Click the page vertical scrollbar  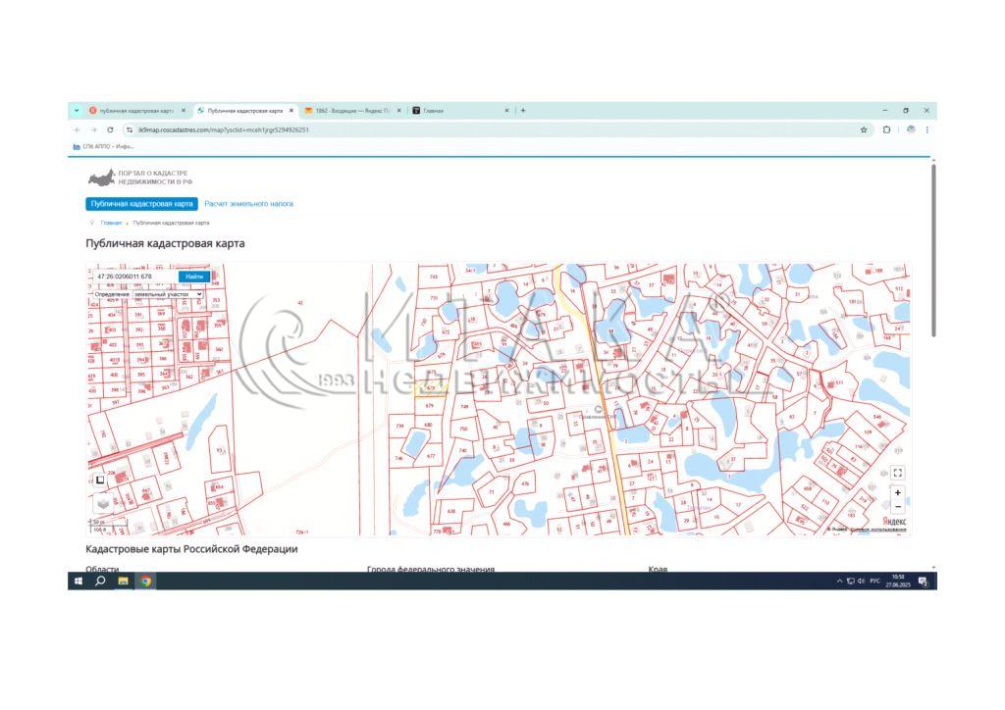(x=934, y=250)
